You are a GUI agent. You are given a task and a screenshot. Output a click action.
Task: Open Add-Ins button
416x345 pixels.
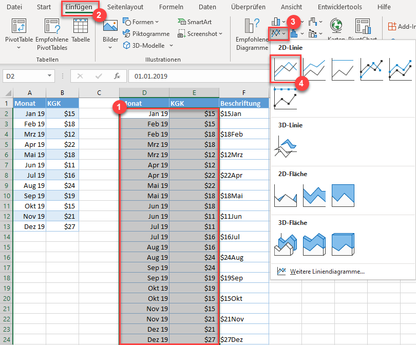coord(401,27)
